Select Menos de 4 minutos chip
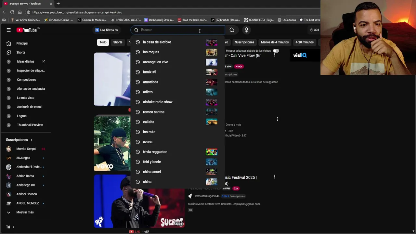The width and height of the screenshot is (416, 234). 275,42
